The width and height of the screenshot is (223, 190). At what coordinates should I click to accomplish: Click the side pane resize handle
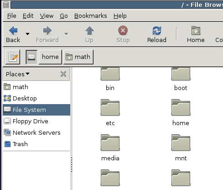72,164
